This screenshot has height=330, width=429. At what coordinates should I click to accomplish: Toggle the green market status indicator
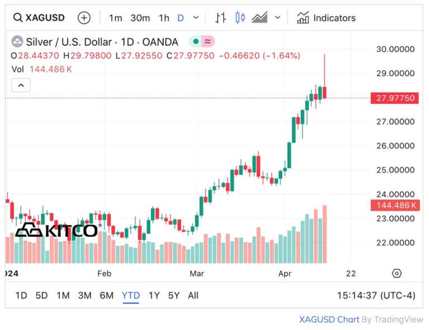click(x=196, y=41)
